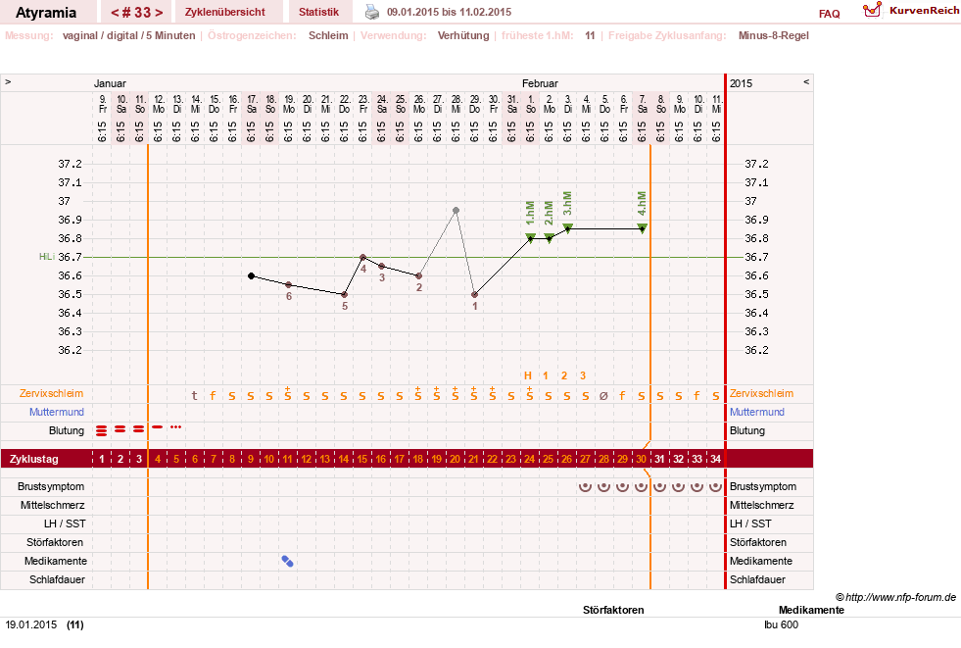Click the 19.01.2015 (11) note date
Image resolution: width=961 pixels, height=648 pixels.
[45, 624]
